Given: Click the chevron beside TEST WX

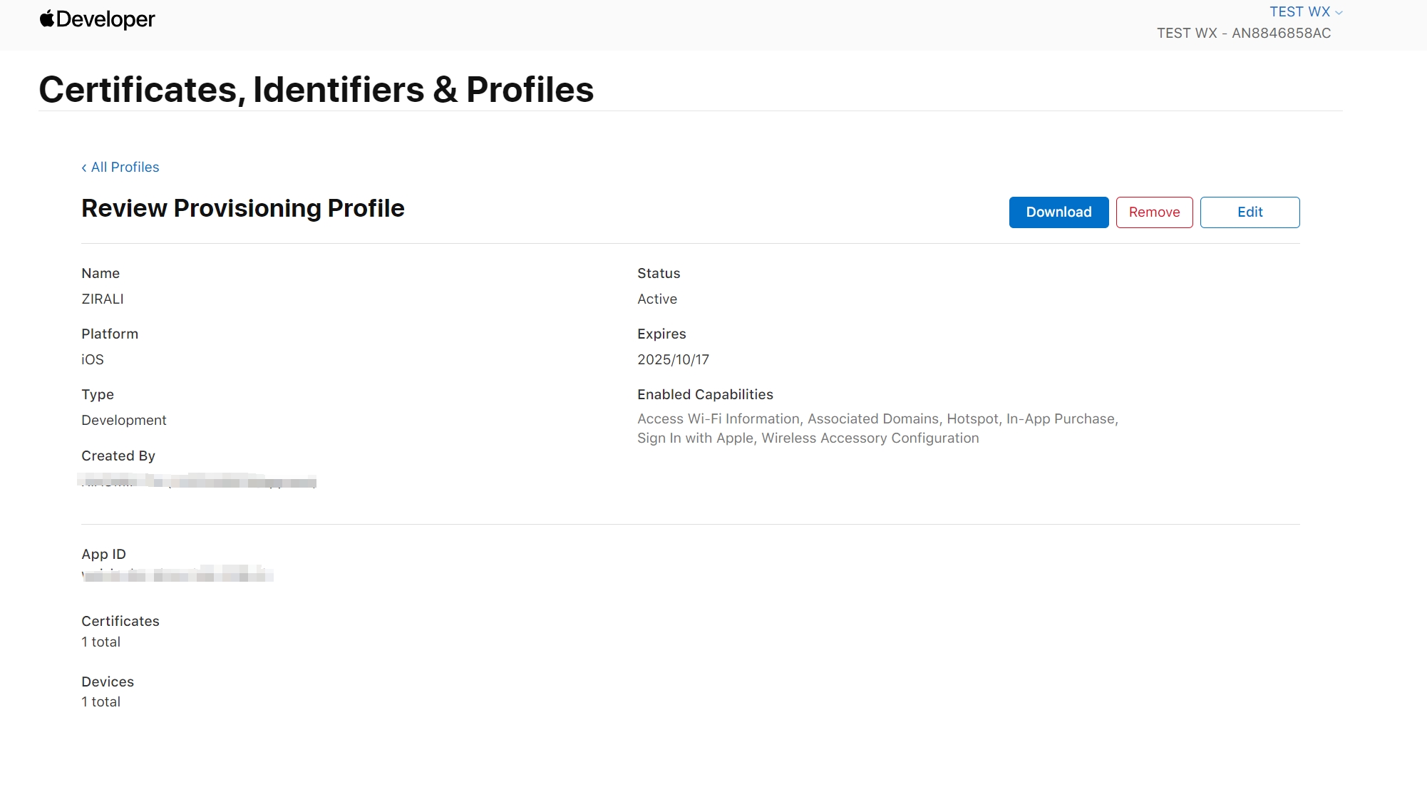Looking at the screenshot, I should pos(1339,13).
